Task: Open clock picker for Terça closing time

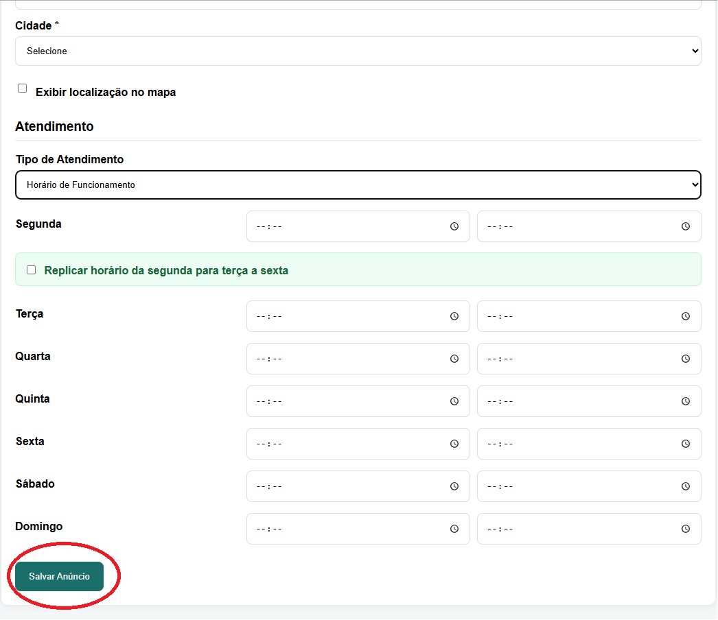Action: pos(686,316)
